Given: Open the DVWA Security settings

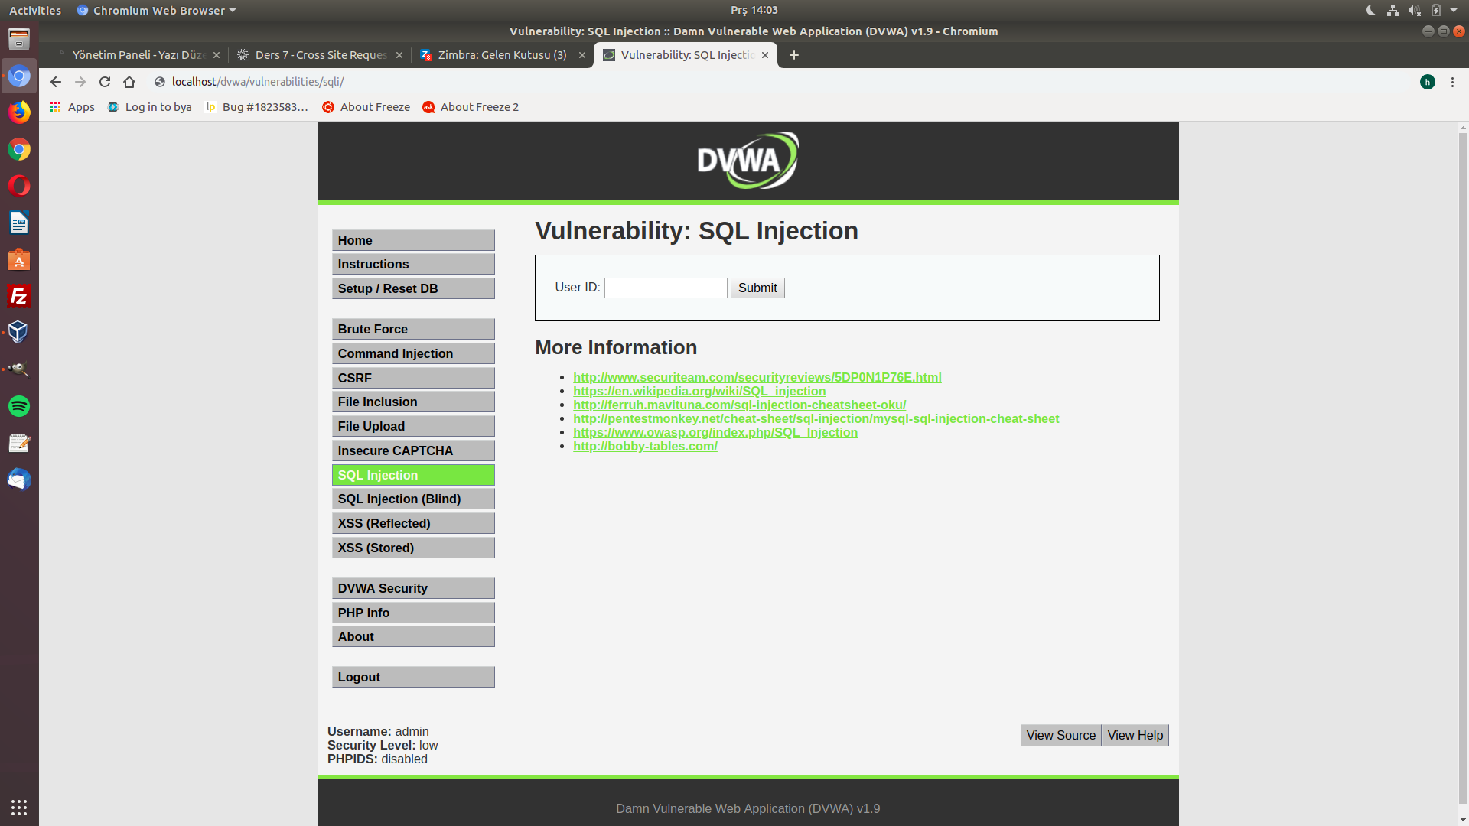Looking at the screenshot, I should click(x=413, y=588).
